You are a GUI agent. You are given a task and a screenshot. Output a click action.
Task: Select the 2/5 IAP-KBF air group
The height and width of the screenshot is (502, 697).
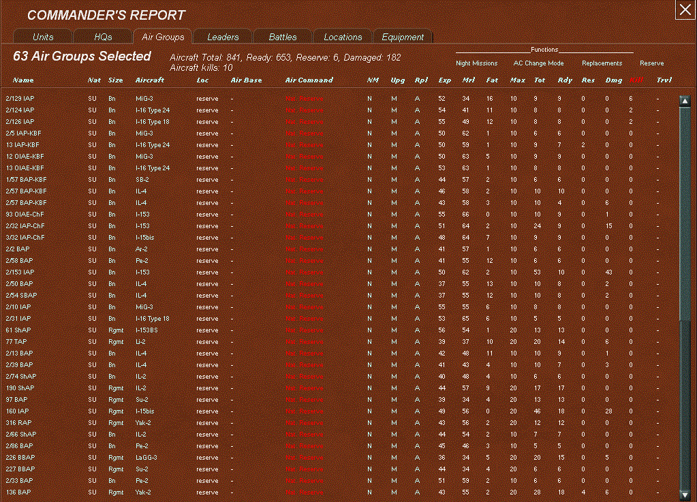[24, 134]
